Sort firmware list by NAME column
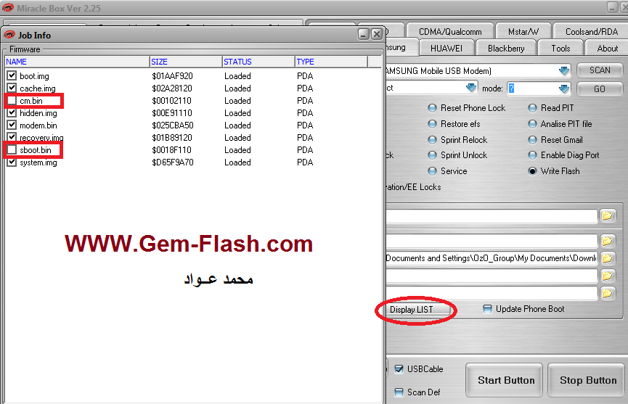The image size is (628, 404). (x=77, y=62)
